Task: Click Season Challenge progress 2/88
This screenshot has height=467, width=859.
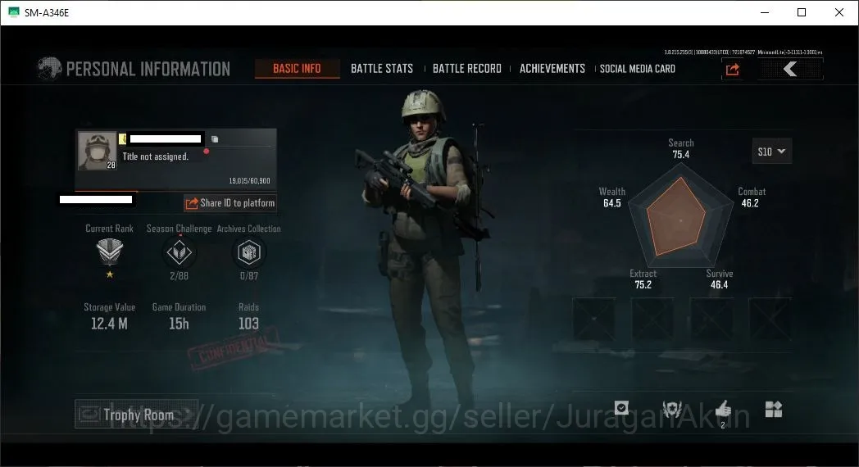Action: [x=180, y=276]
